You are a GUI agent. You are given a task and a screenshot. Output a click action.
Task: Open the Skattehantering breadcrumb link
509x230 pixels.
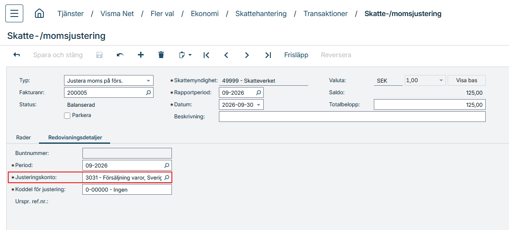click(x=261, y=13)
